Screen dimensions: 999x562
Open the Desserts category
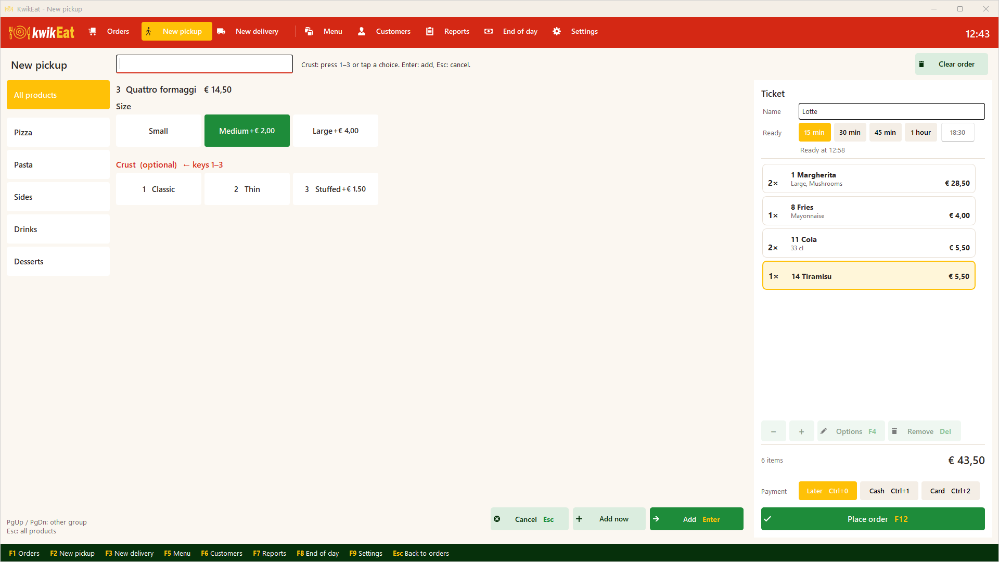58,261
